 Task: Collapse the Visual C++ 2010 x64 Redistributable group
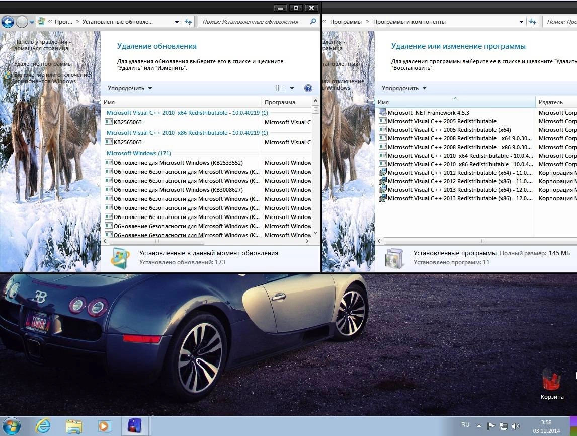point(187,113)
